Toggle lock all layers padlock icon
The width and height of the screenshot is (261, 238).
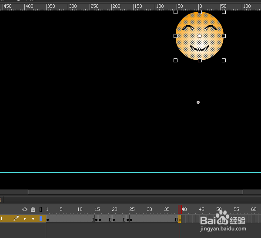click(33, 209)
